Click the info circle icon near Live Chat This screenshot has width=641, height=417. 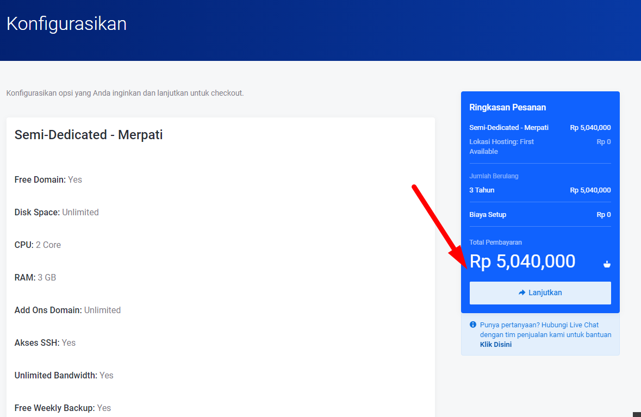(472, 325)
